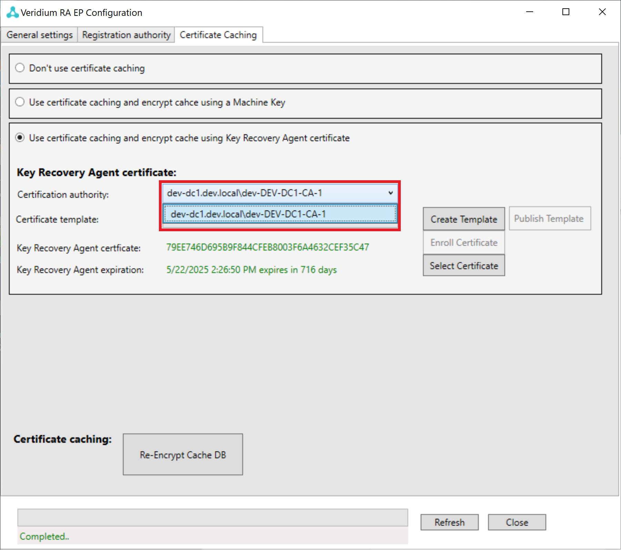
Task: Select Don't use certificate caching option
Action: [x=20, y=68]
